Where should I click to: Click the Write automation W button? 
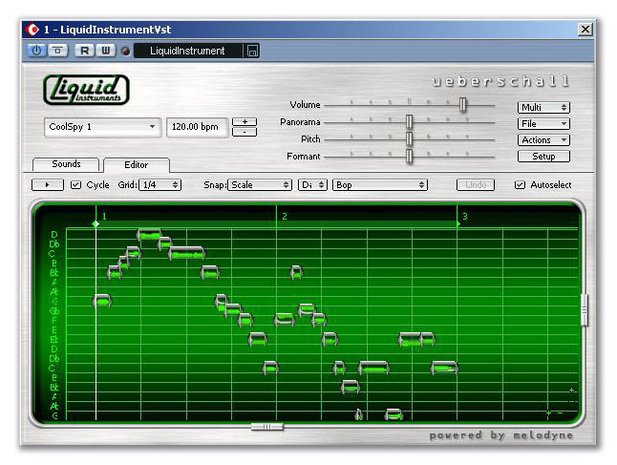pyautogui.click(x=105, y=51)
